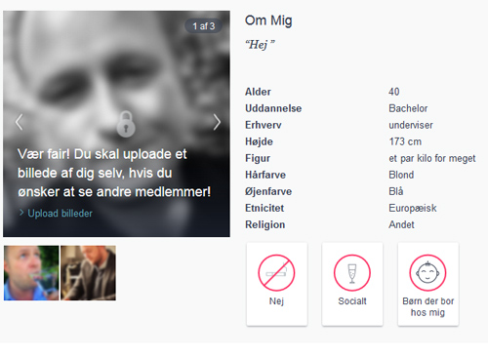This screenshot has width=488, height=358.
Task: Select thumbnail of man in dark jacket
Action: pyautogui.click(x=88, y=273)
